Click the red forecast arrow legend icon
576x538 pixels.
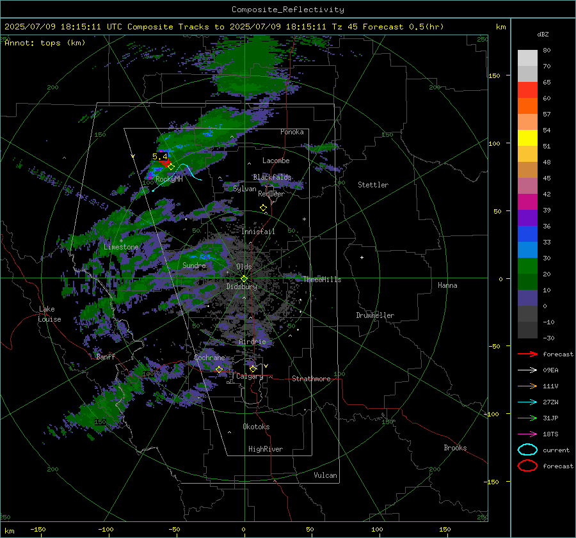click(527, 354)
